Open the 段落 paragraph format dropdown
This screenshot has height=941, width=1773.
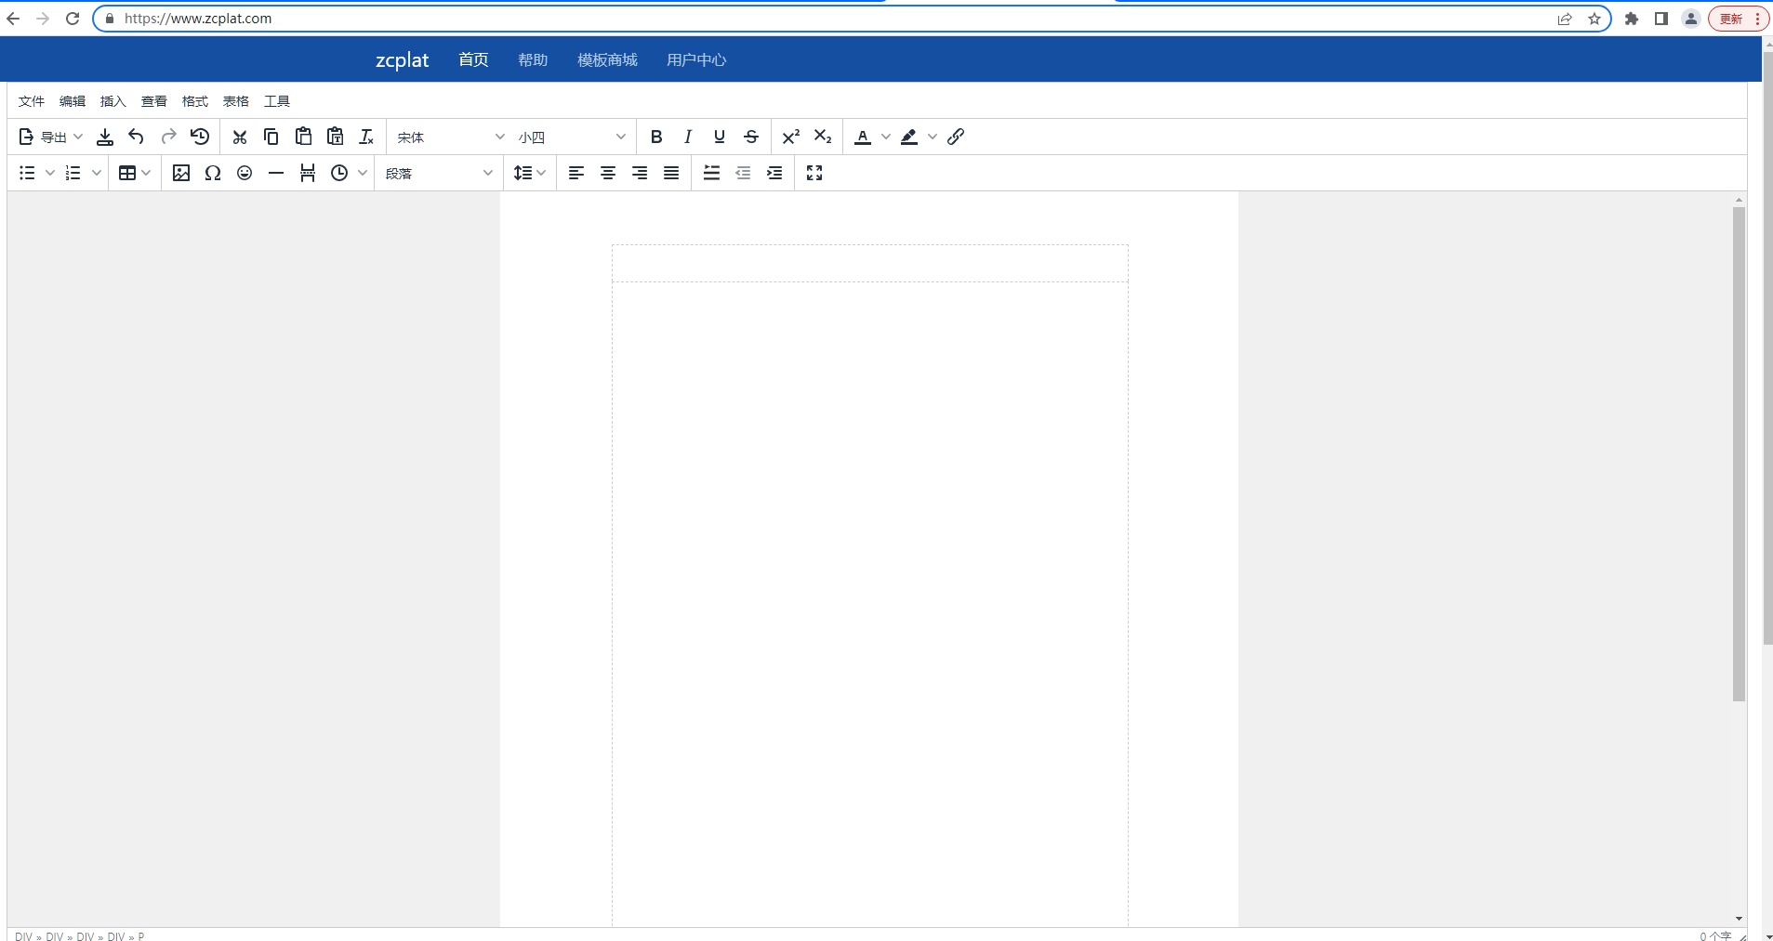tap(439, 173)
